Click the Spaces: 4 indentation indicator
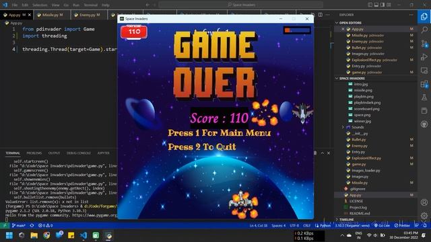Image resolution: width=431 pixels, height=242 pixels. coord(278,225)
